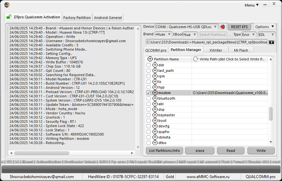Image resolution: width=282 pixels, height=181 pixels.
Task: Click the refresh icon in Write Path header
Action: click(196, 59)
